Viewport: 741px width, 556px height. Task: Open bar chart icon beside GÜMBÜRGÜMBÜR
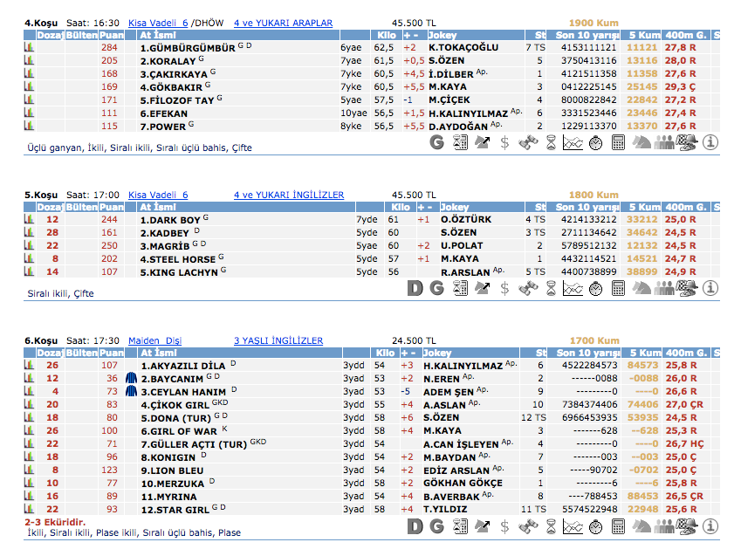point(29,48)
